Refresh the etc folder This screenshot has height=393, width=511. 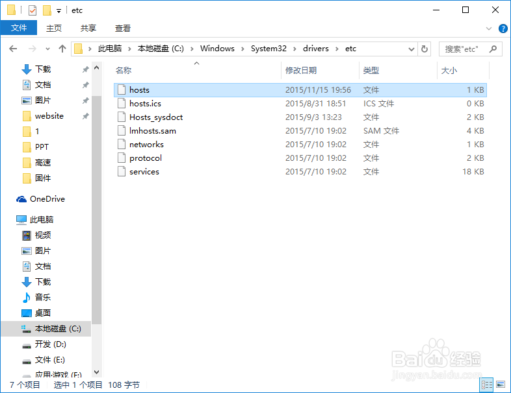click(x=425, y=49)
